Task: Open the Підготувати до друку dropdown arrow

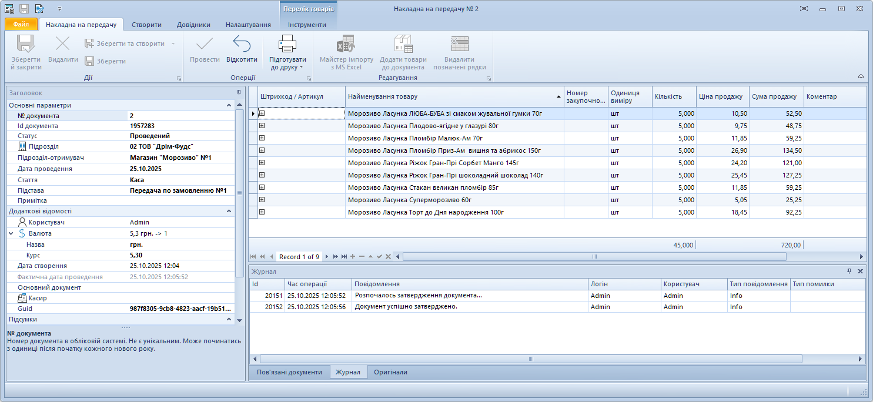Action: tap(309, 68)
